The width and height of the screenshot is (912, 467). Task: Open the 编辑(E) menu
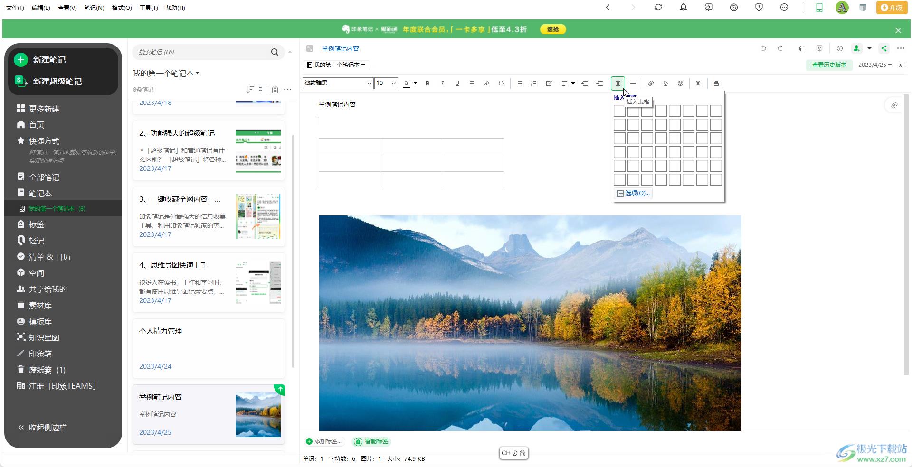click(x=41, y=8)
